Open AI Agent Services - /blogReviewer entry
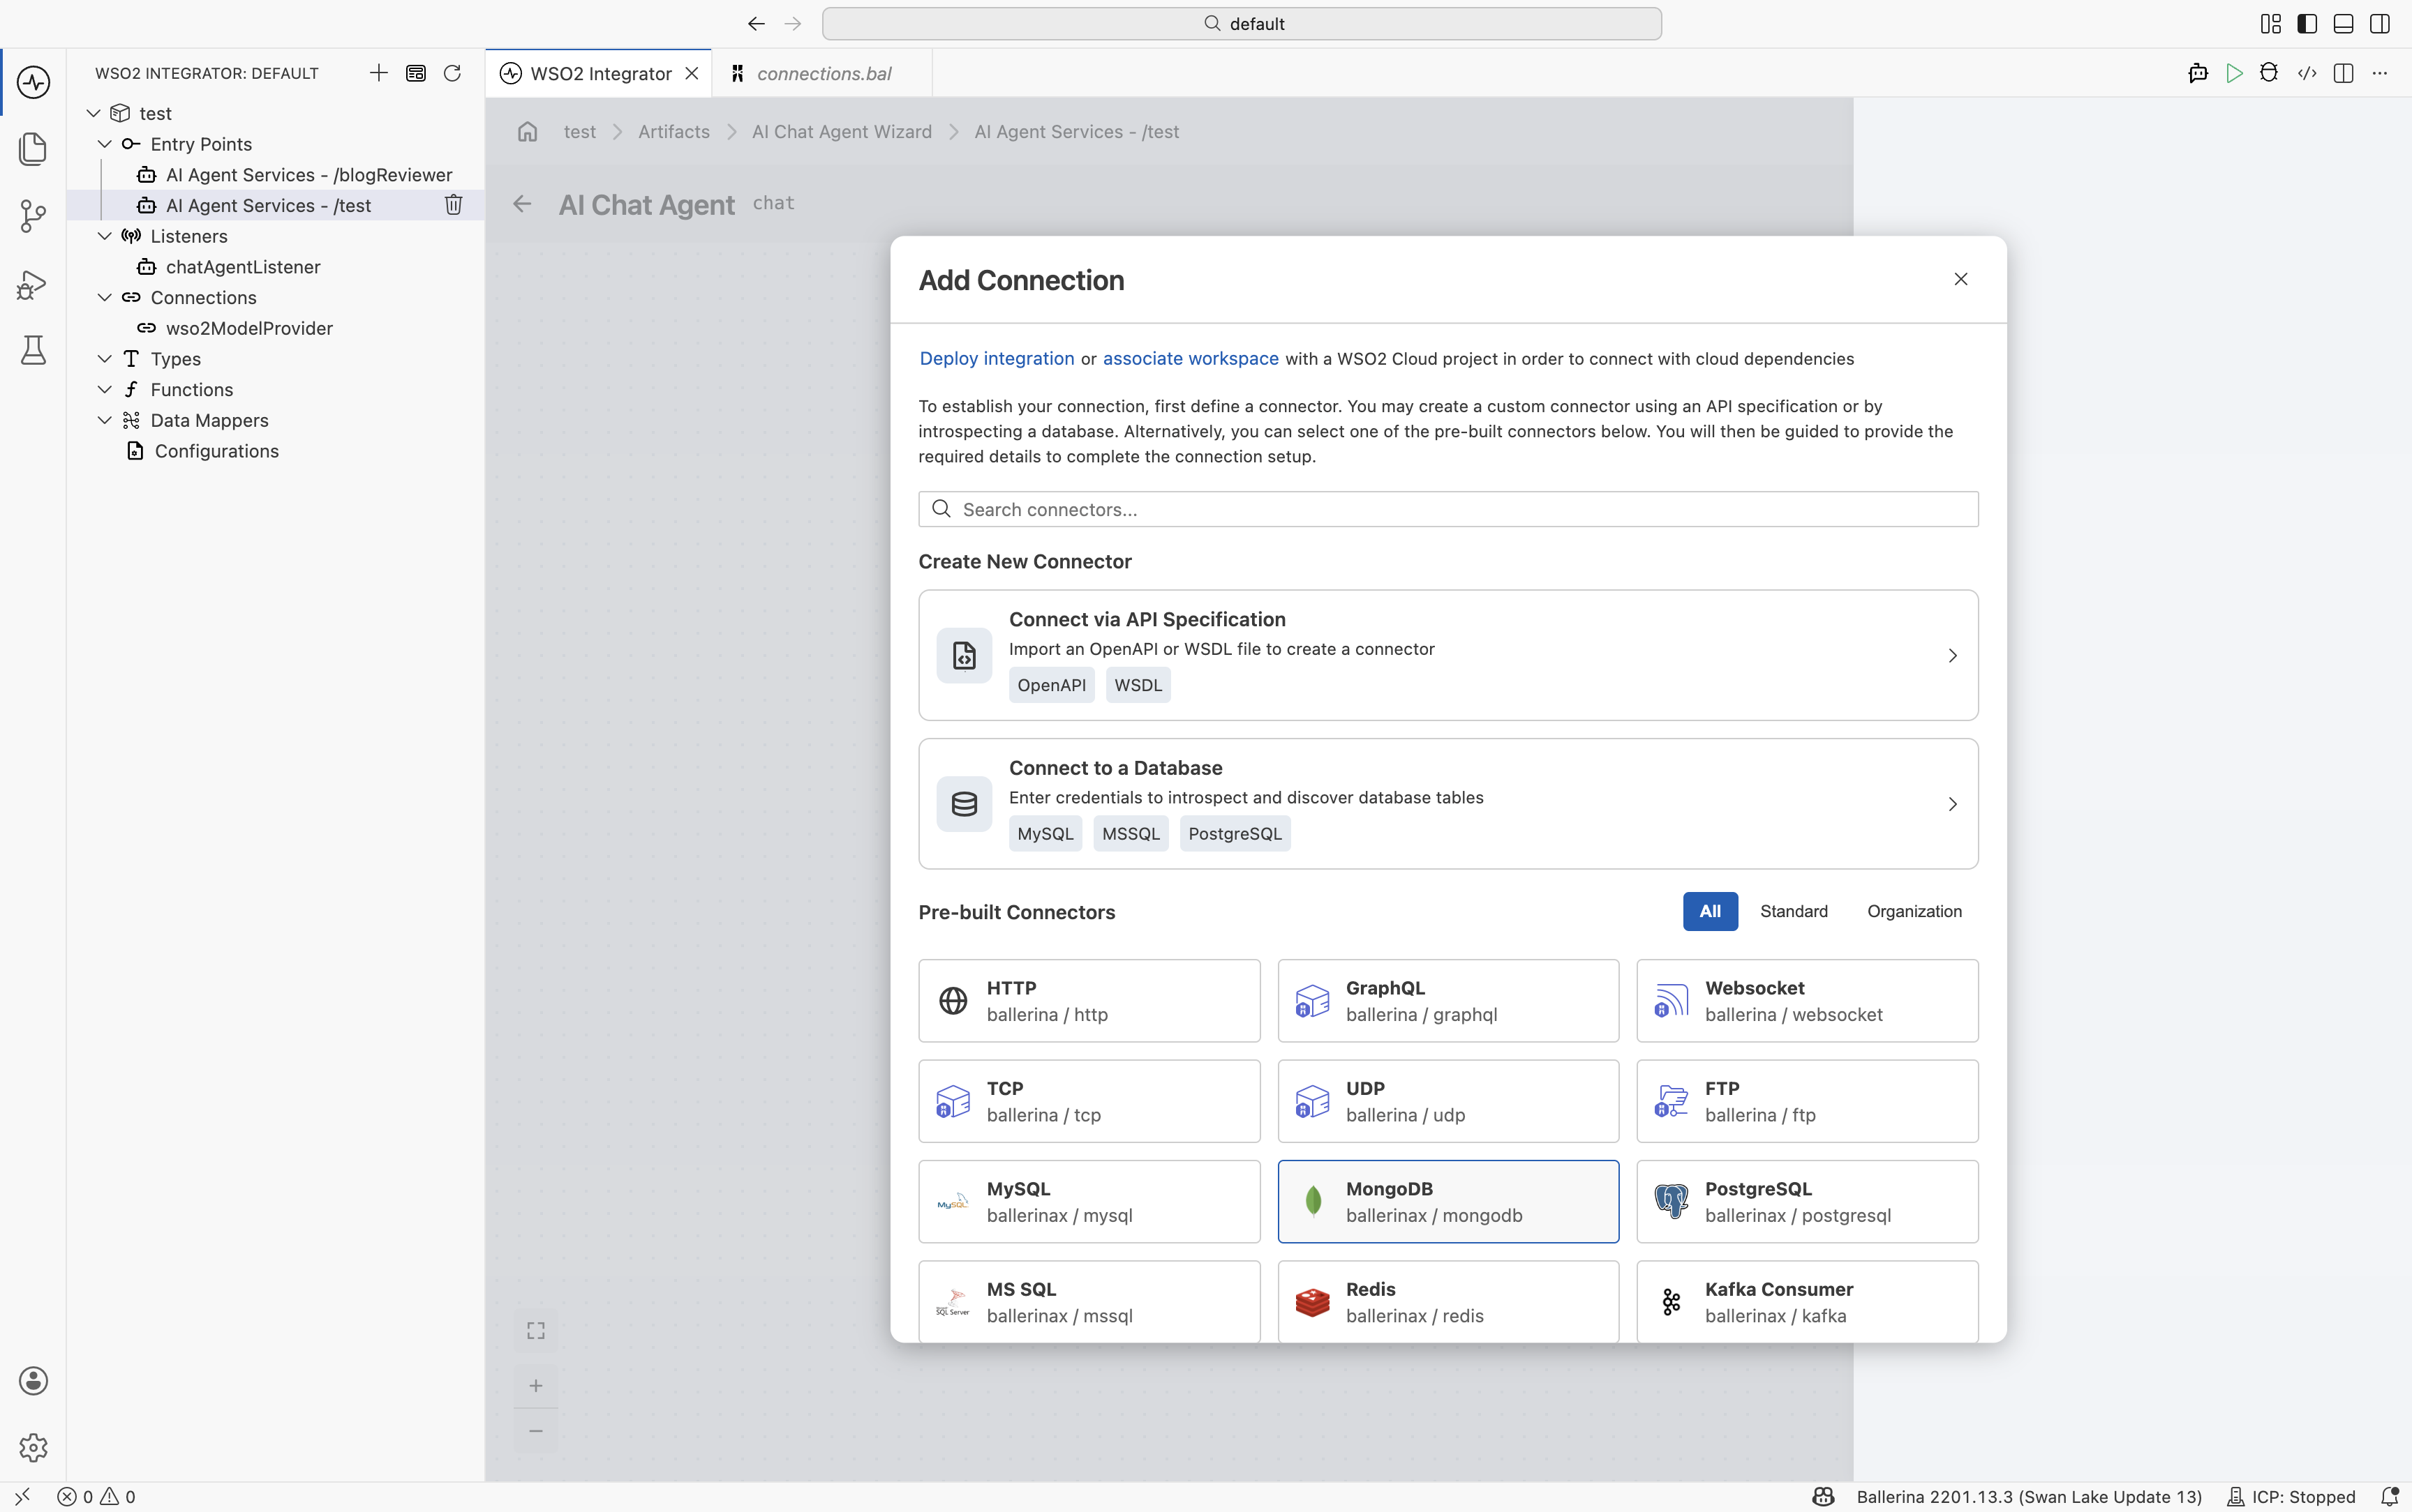The image size is (2412, 1512). click(309, 175)
